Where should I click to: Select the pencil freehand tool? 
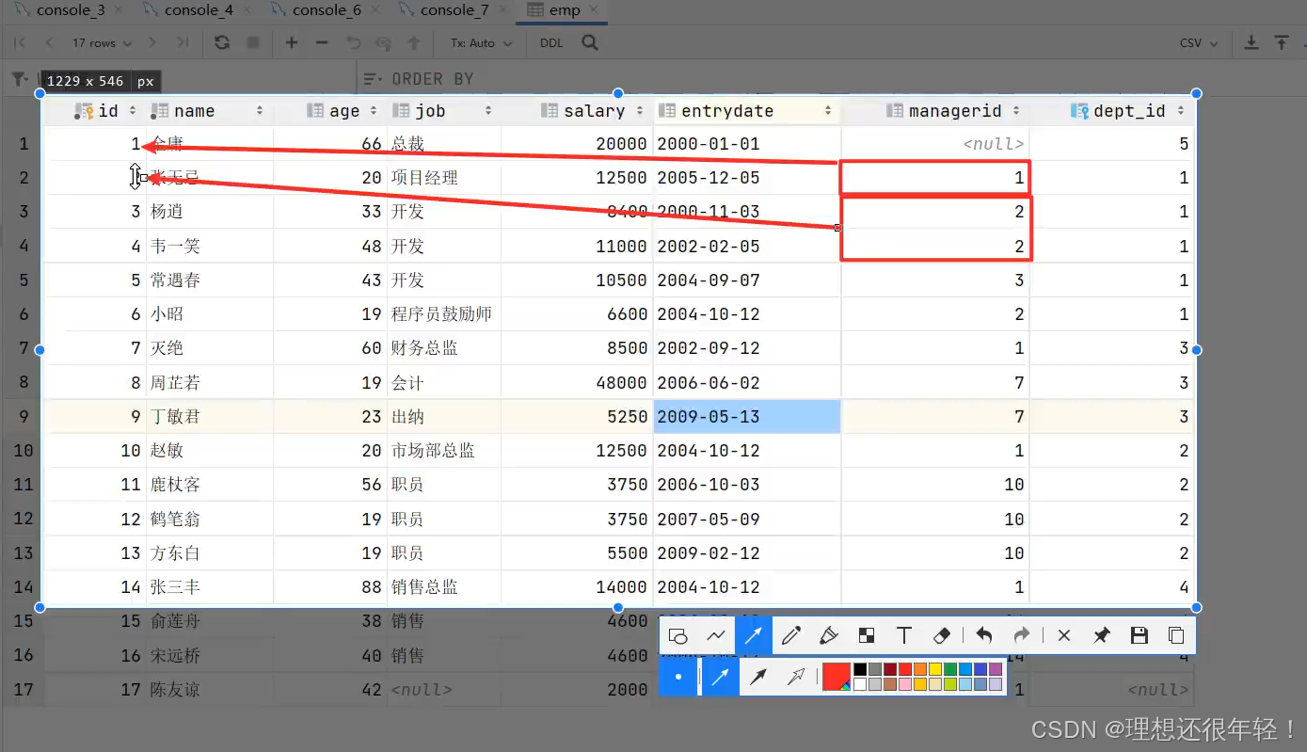click(x=790, y=635)
